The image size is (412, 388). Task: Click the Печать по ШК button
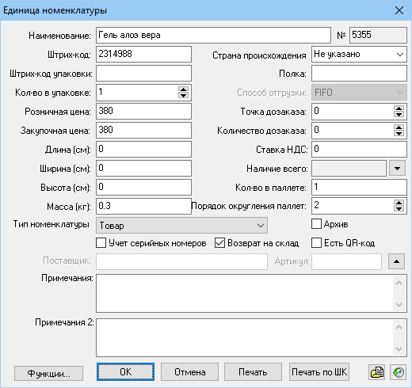(x=319, y=372)
